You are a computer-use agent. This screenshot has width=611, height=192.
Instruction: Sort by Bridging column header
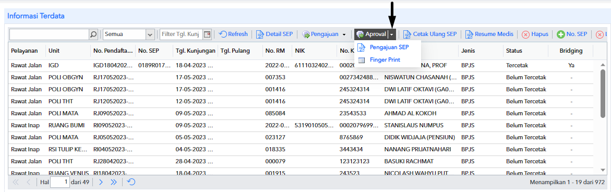pyautogui.click(x=571, y=51)
